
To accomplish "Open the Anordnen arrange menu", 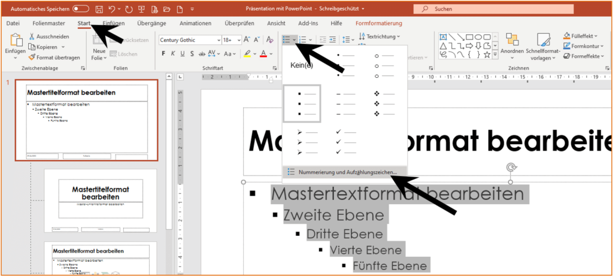I will 512,47.
